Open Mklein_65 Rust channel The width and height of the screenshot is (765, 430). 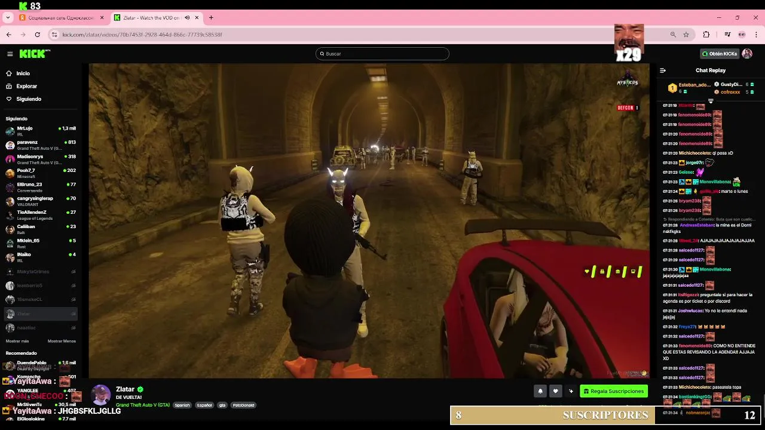(x=41, y=243)
